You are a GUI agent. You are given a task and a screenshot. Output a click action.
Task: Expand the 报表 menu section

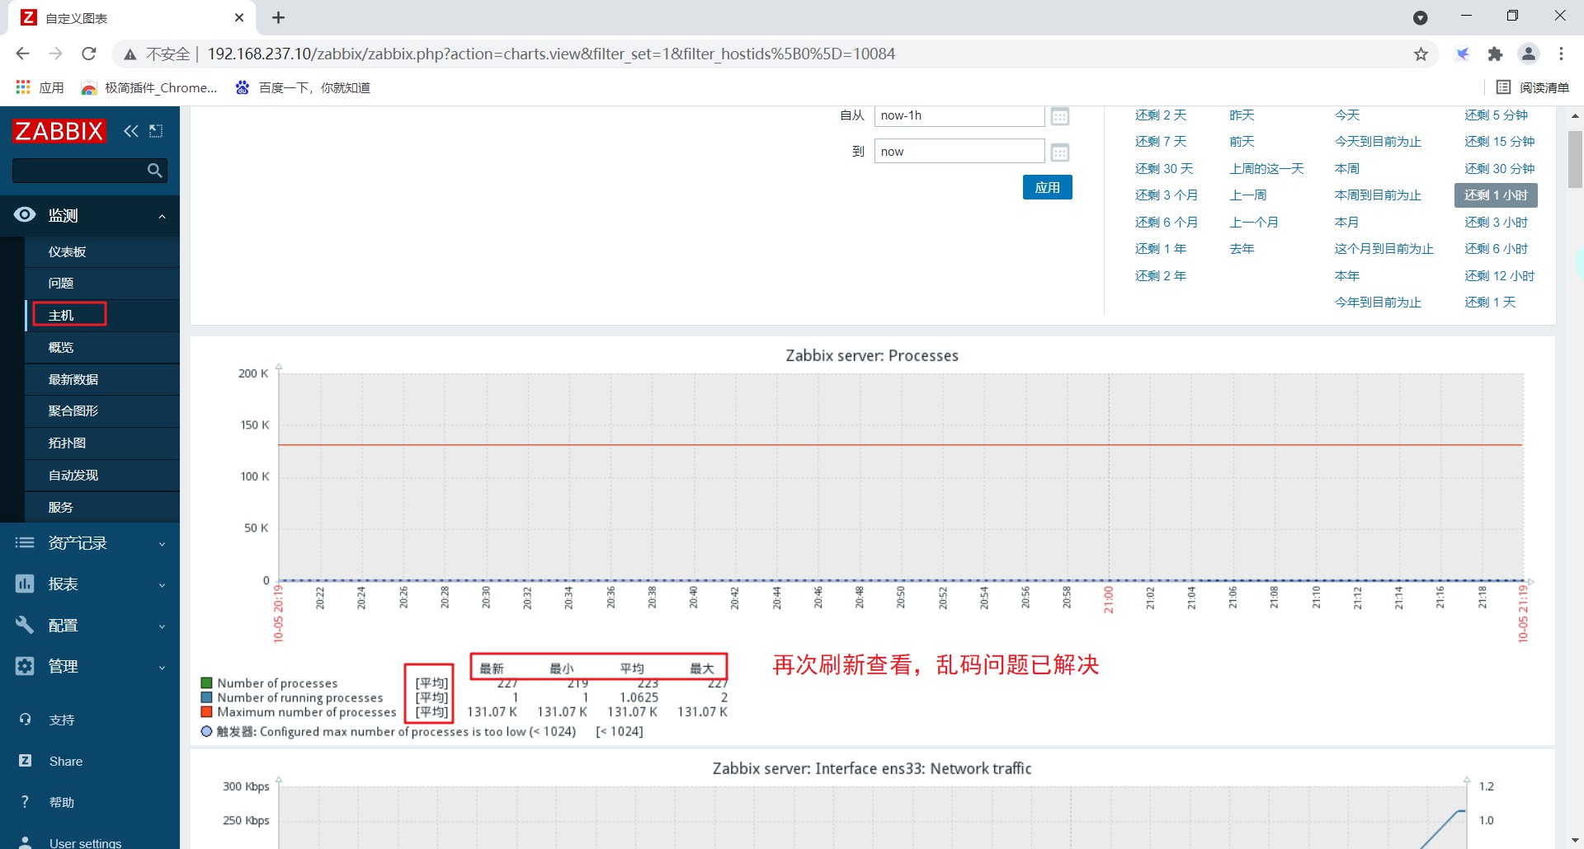click(x=162, y=585)
